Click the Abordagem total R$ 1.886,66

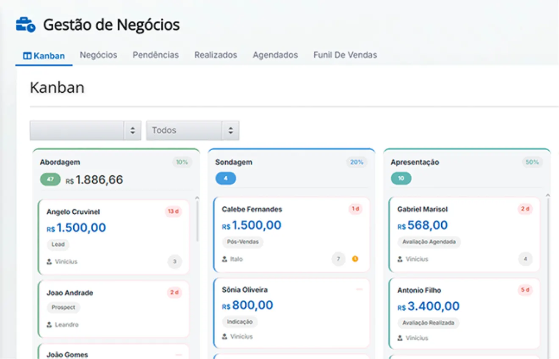click(94, 180)
